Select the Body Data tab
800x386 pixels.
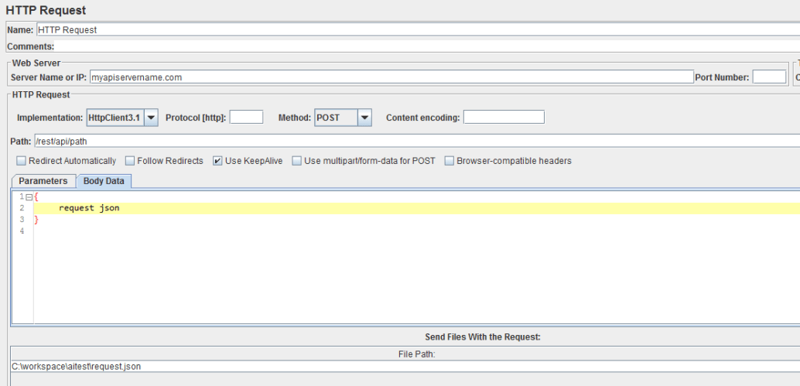tap(104, 181)
